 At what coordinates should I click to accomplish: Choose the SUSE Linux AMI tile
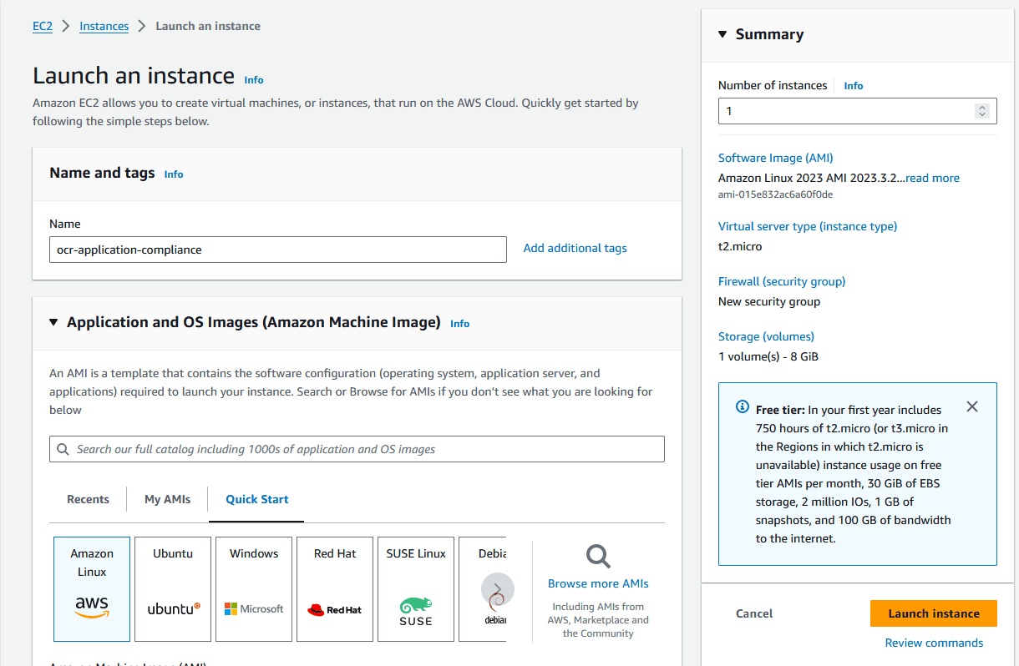click(416, 589)
